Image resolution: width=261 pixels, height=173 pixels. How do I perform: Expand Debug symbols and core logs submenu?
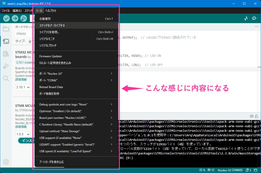(x=76, y=104)
